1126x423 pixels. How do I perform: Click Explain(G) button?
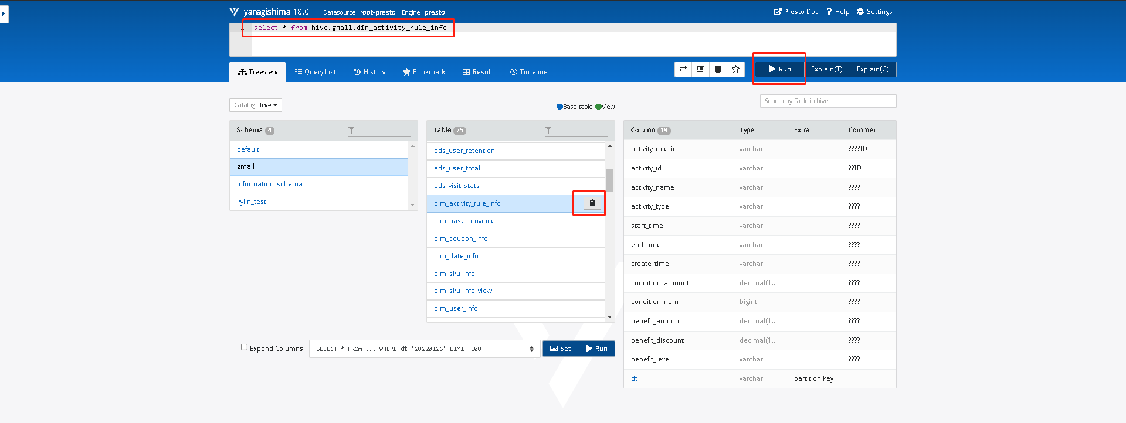coord(873,69)
